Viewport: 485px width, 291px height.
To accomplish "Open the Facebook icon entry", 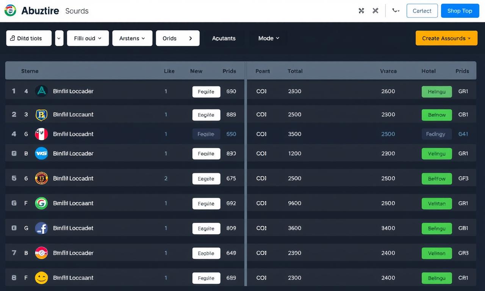I will pyautogui.click(x=41, y=228).
